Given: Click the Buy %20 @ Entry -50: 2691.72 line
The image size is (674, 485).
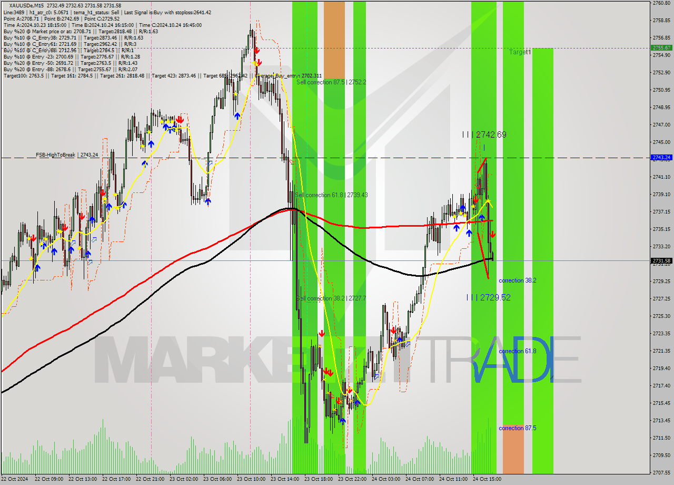Looking at the screenshot, I should [71, 63].
